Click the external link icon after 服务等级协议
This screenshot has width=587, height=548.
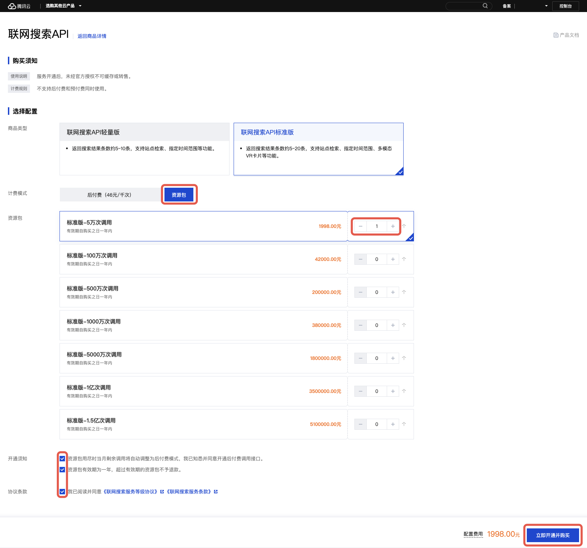tap(162, 492)
